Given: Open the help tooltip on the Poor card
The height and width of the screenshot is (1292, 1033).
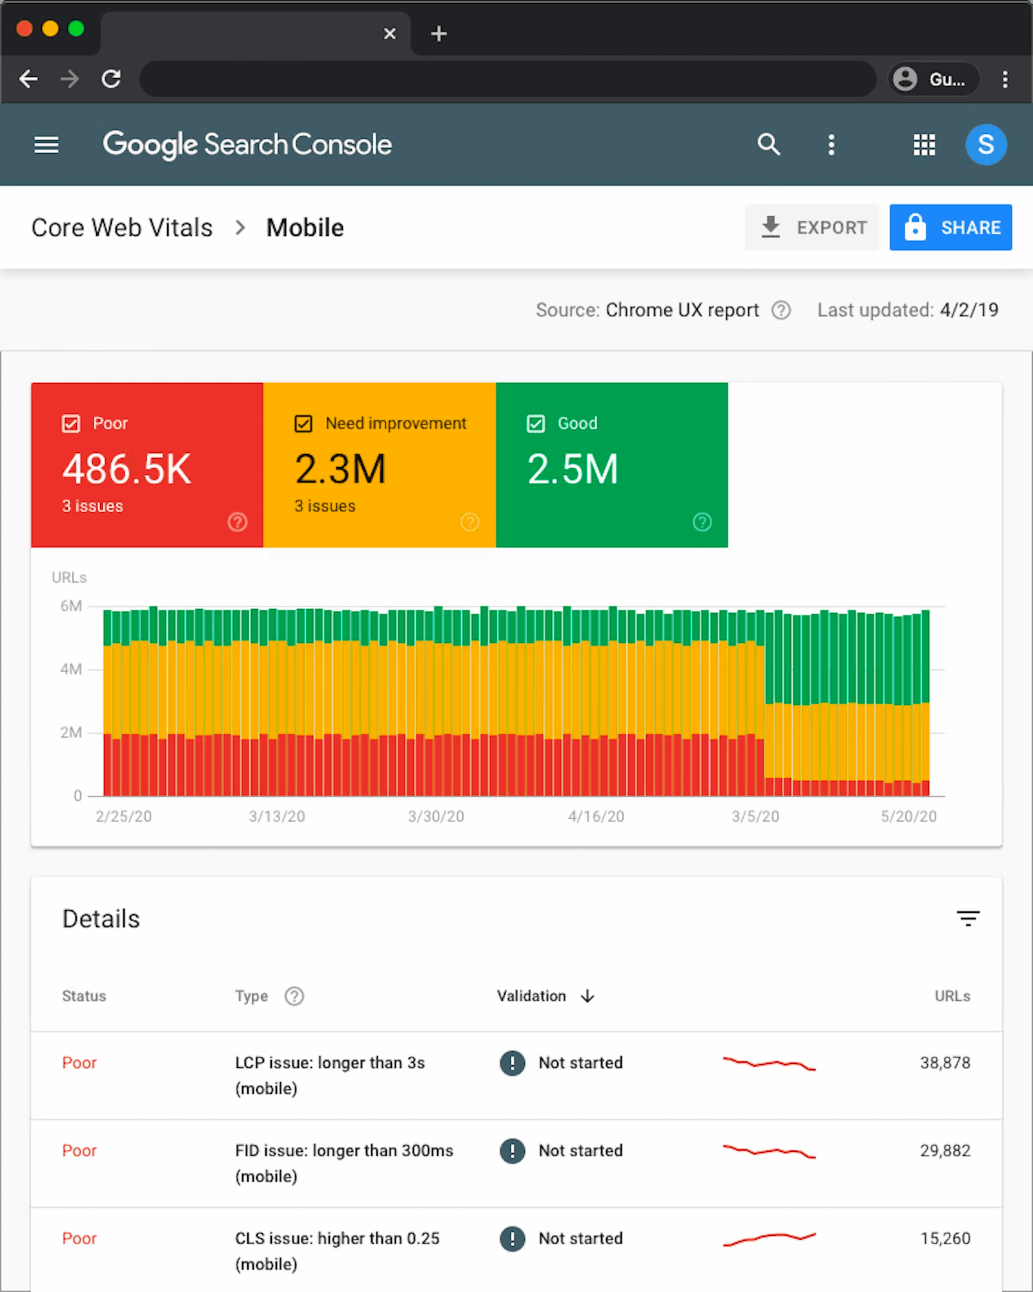Looking at the screenshot, I should [x=238, y=522].
